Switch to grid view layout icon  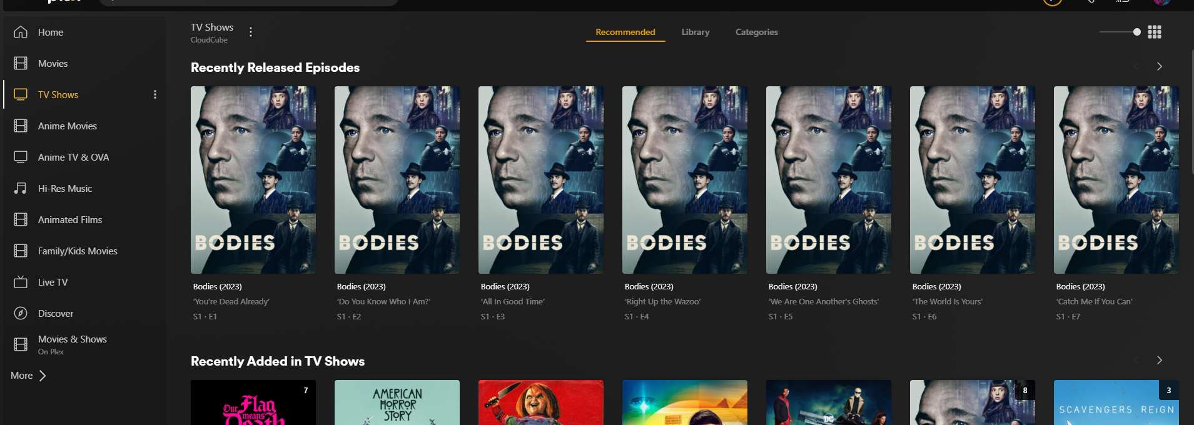coord(1155,32)
